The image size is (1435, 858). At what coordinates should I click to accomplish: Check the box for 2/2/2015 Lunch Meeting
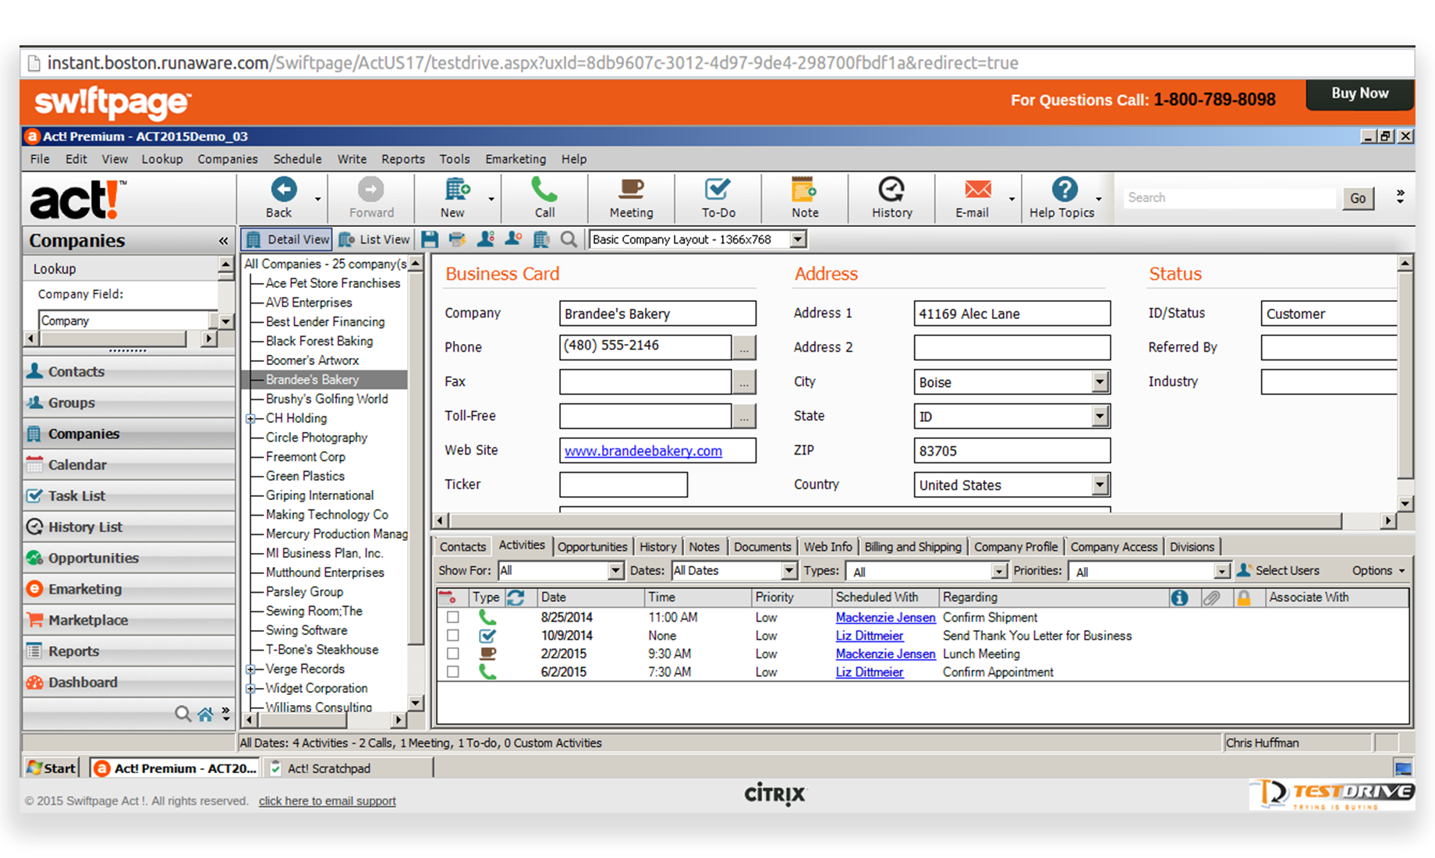452,654
